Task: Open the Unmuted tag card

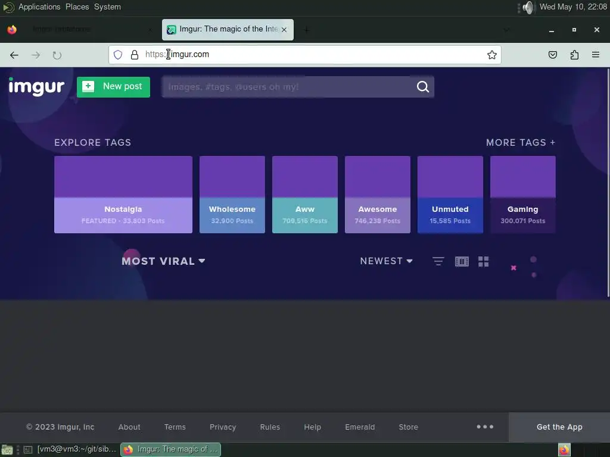Action: click(450, 195)
